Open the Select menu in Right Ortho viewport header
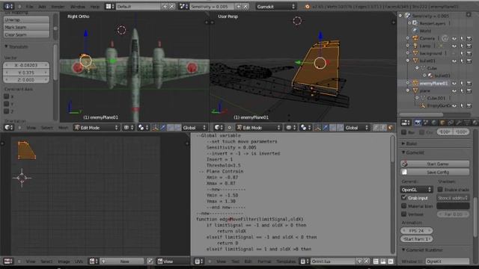Screen dimensions: 479x269 [46, 128]
